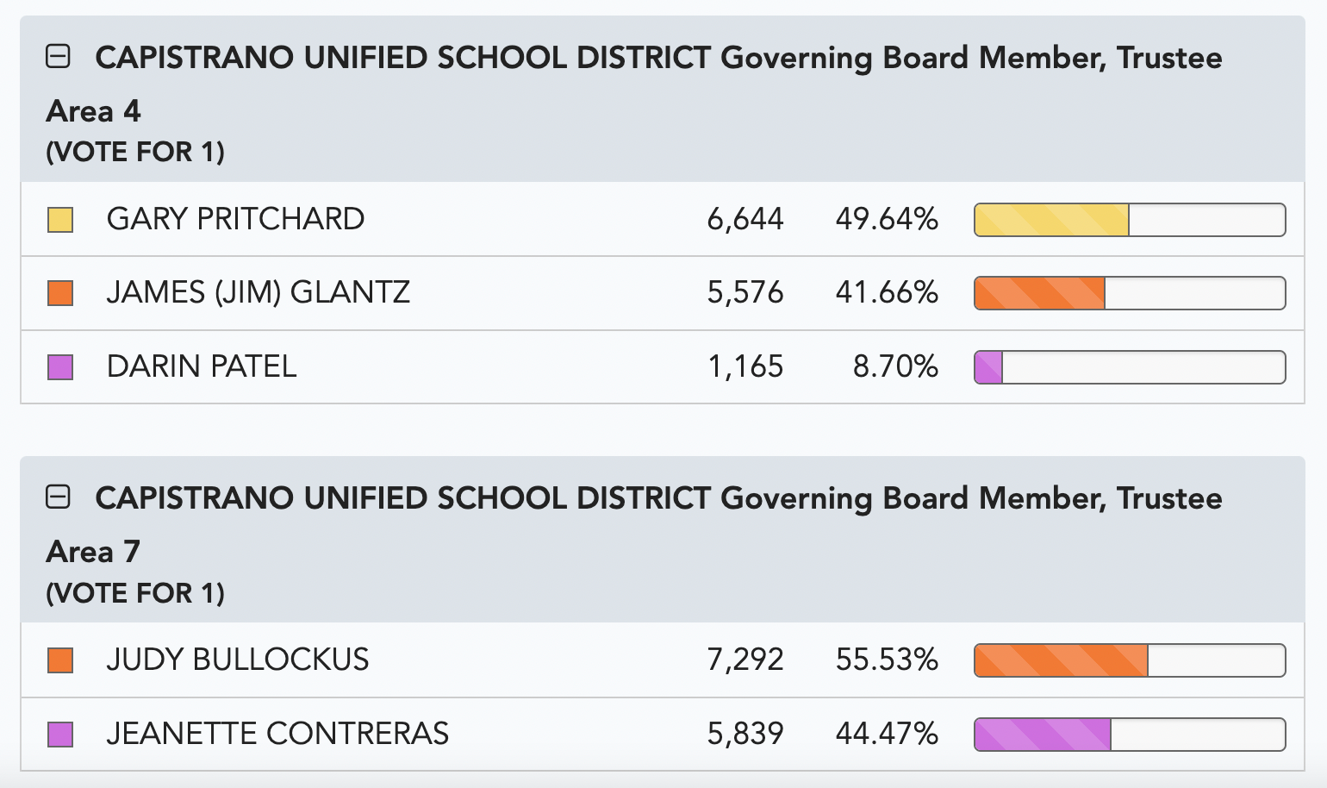The width and height of the screenshot is (1327, 788).
Task: Click Jeanette Contreras's 44.47% progress bar
Action: click(x=1130, y=735)
